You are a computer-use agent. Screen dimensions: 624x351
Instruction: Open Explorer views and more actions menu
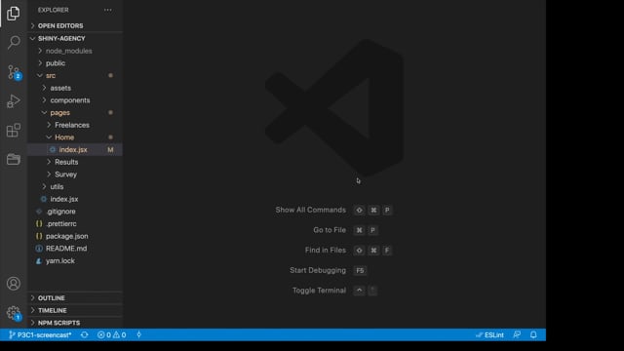(x=108, y=10)
